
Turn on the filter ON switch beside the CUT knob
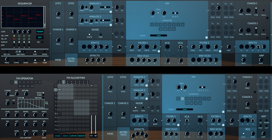(x=14, y=103)
